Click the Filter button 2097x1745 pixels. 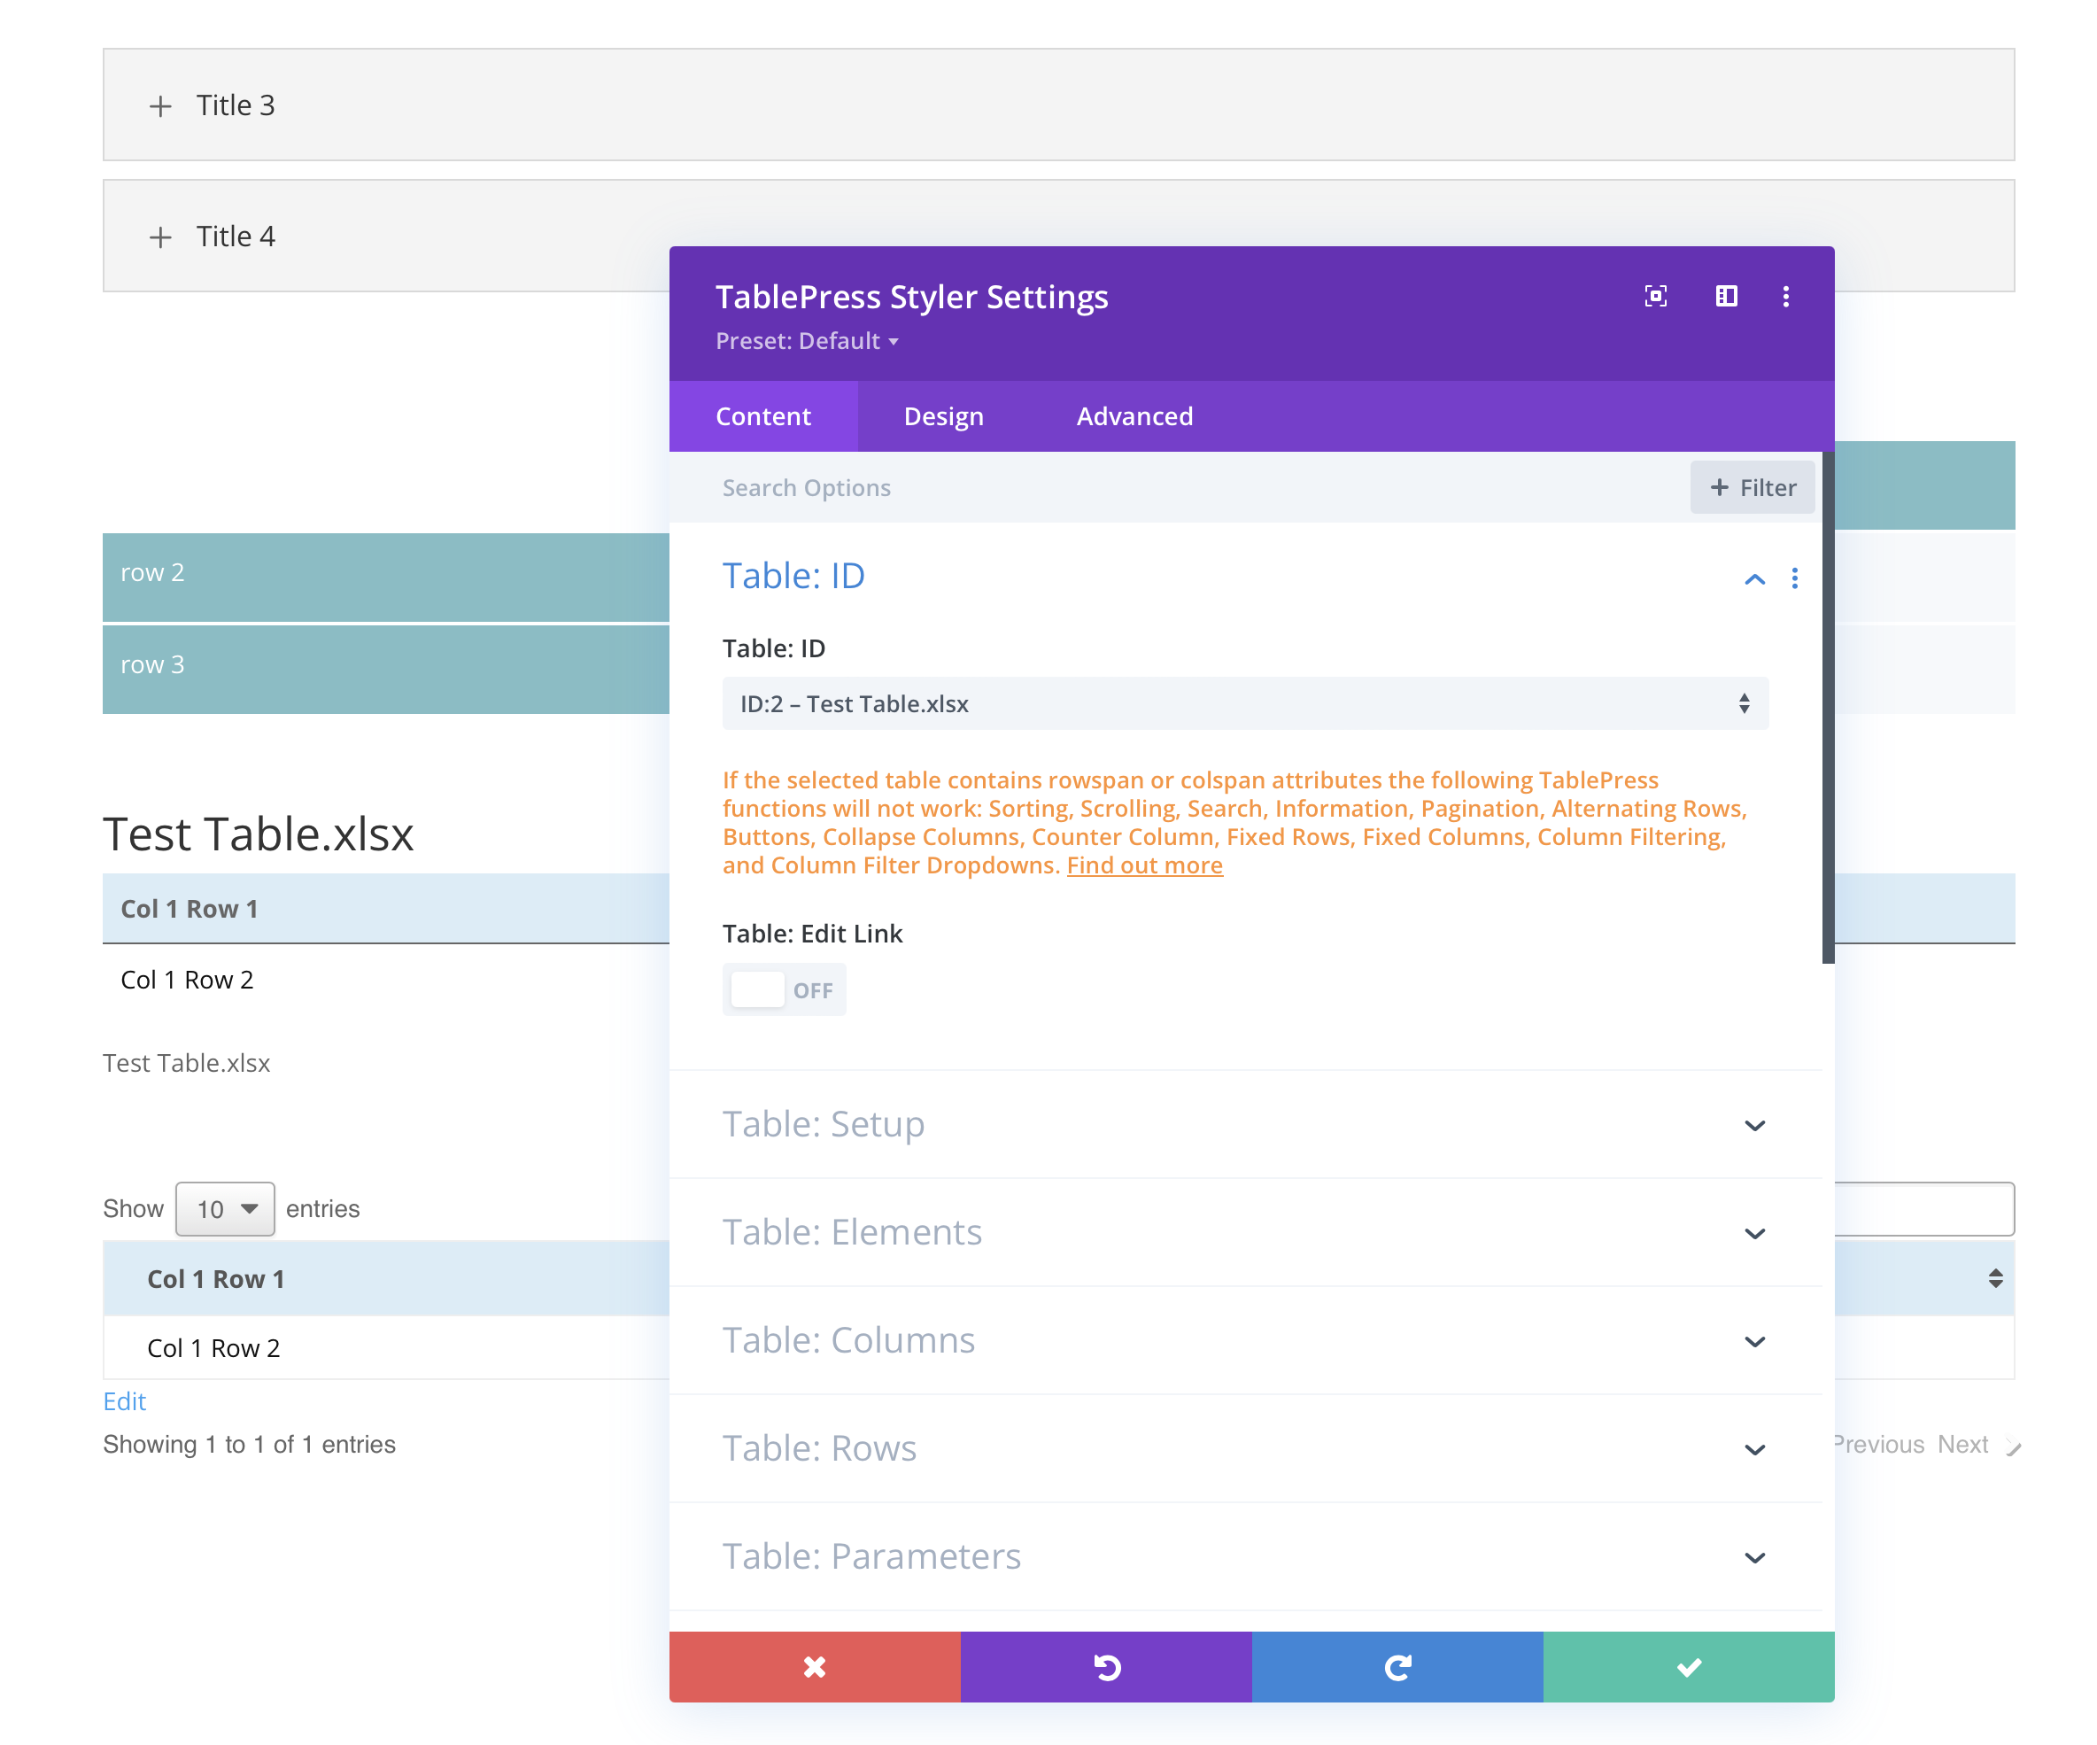[x=1753, y=487]
